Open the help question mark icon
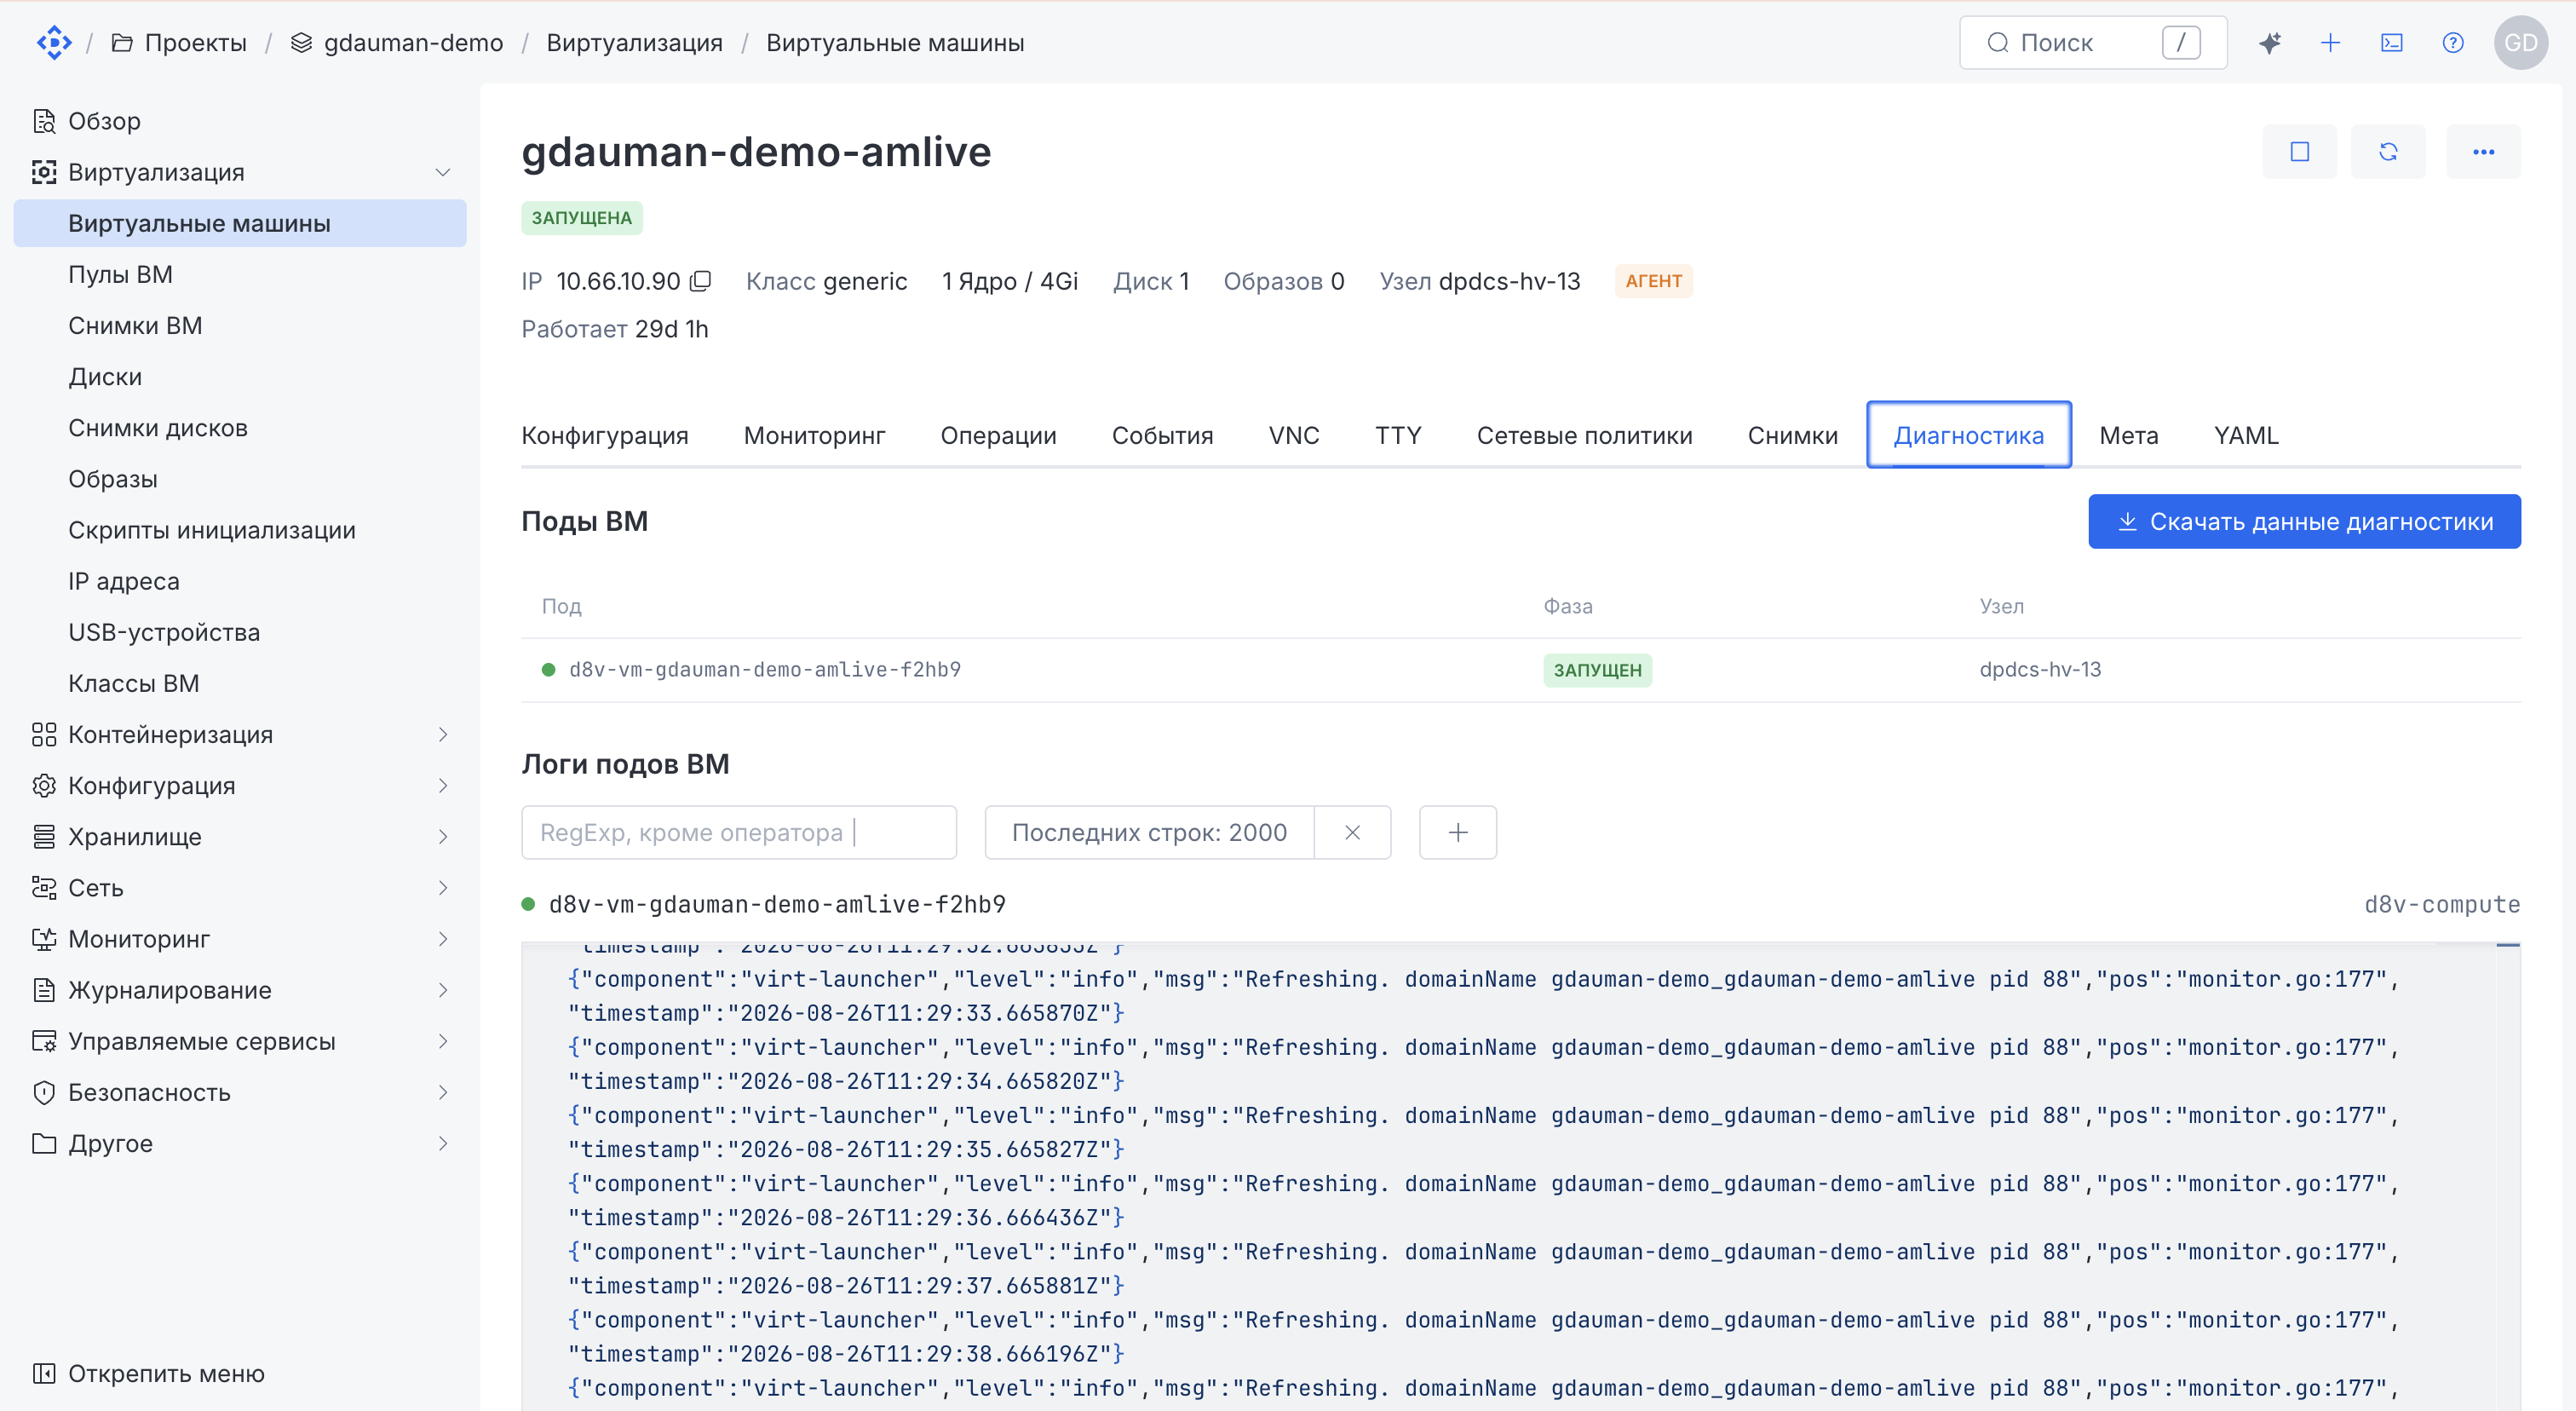This screenshot has height=1411, width=2576. coord(2453,42)
